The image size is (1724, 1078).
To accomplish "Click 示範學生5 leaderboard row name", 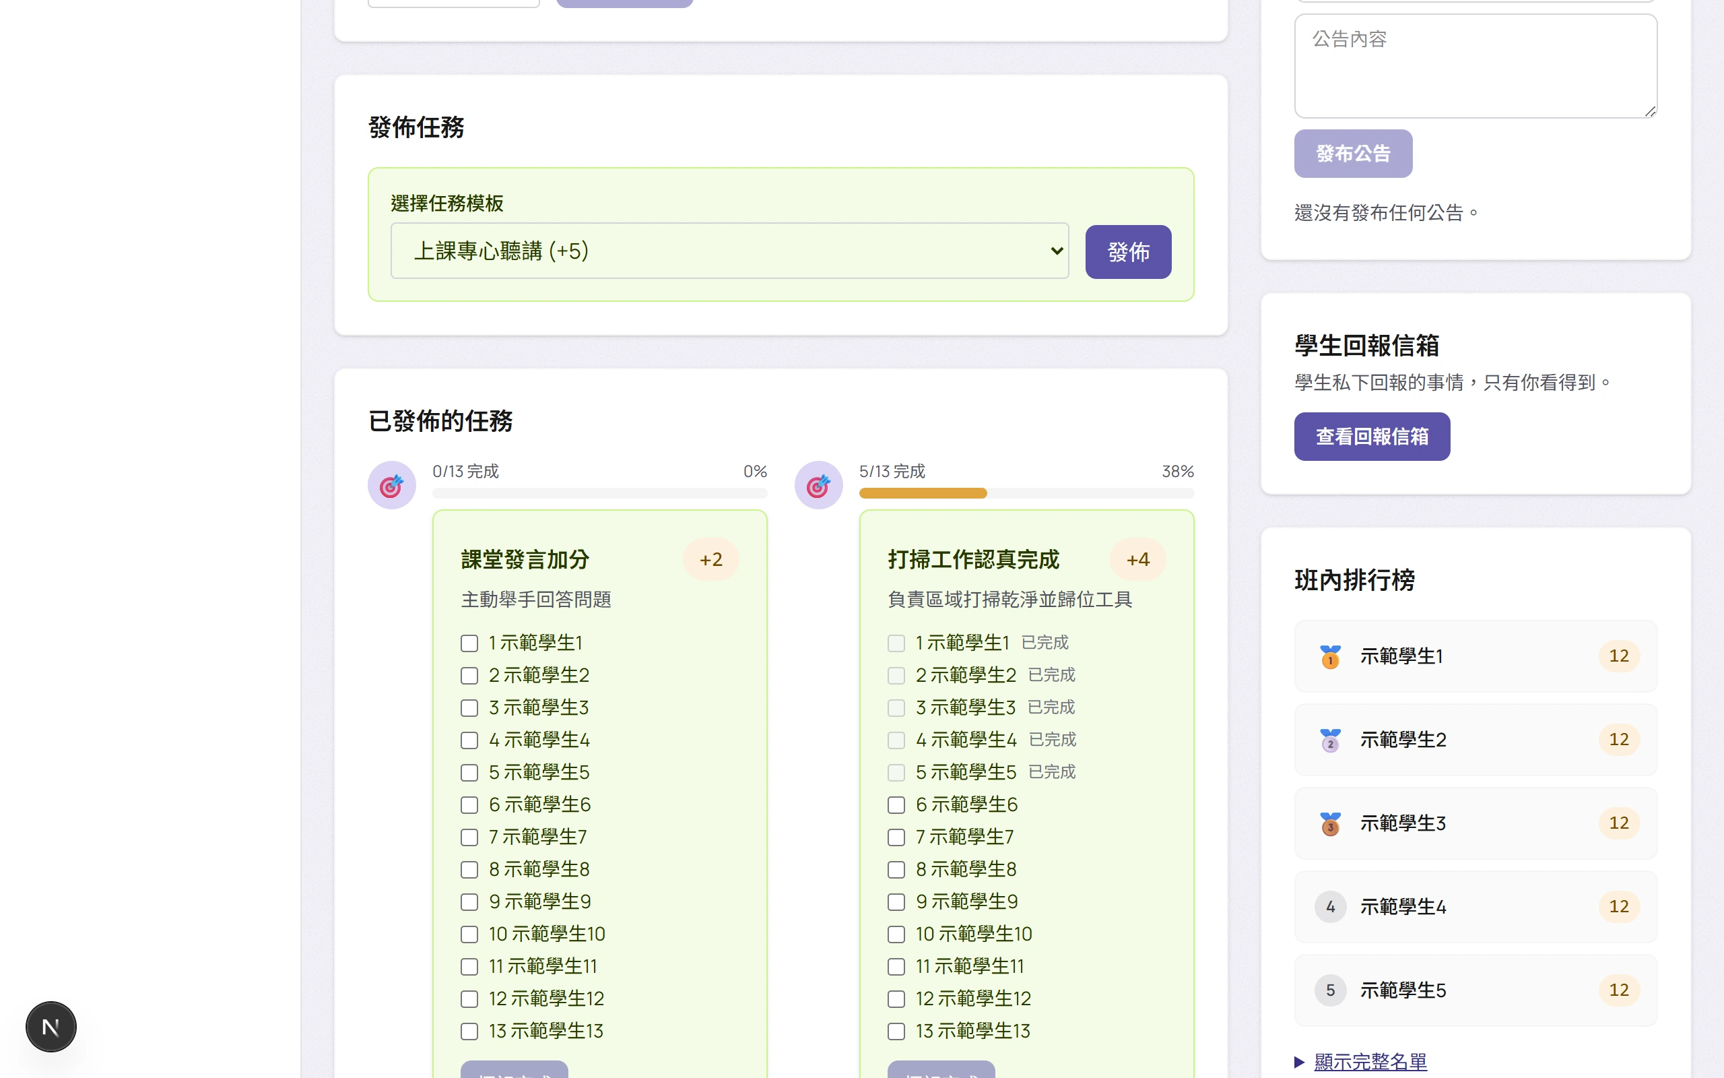I will (1403, 990).
